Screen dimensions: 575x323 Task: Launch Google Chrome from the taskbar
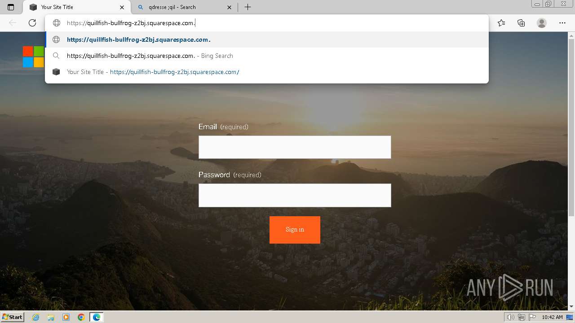[81, 317]
